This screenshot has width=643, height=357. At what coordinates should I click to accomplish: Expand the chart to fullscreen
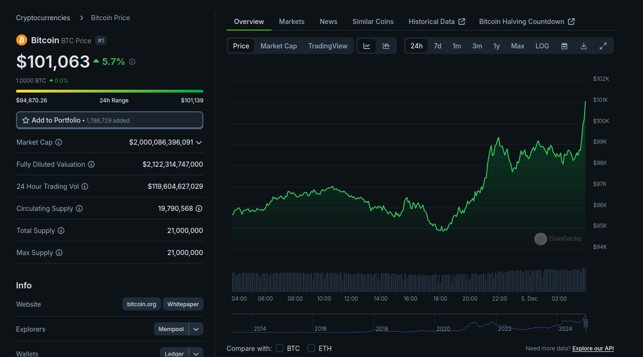[x=603, y=46]
